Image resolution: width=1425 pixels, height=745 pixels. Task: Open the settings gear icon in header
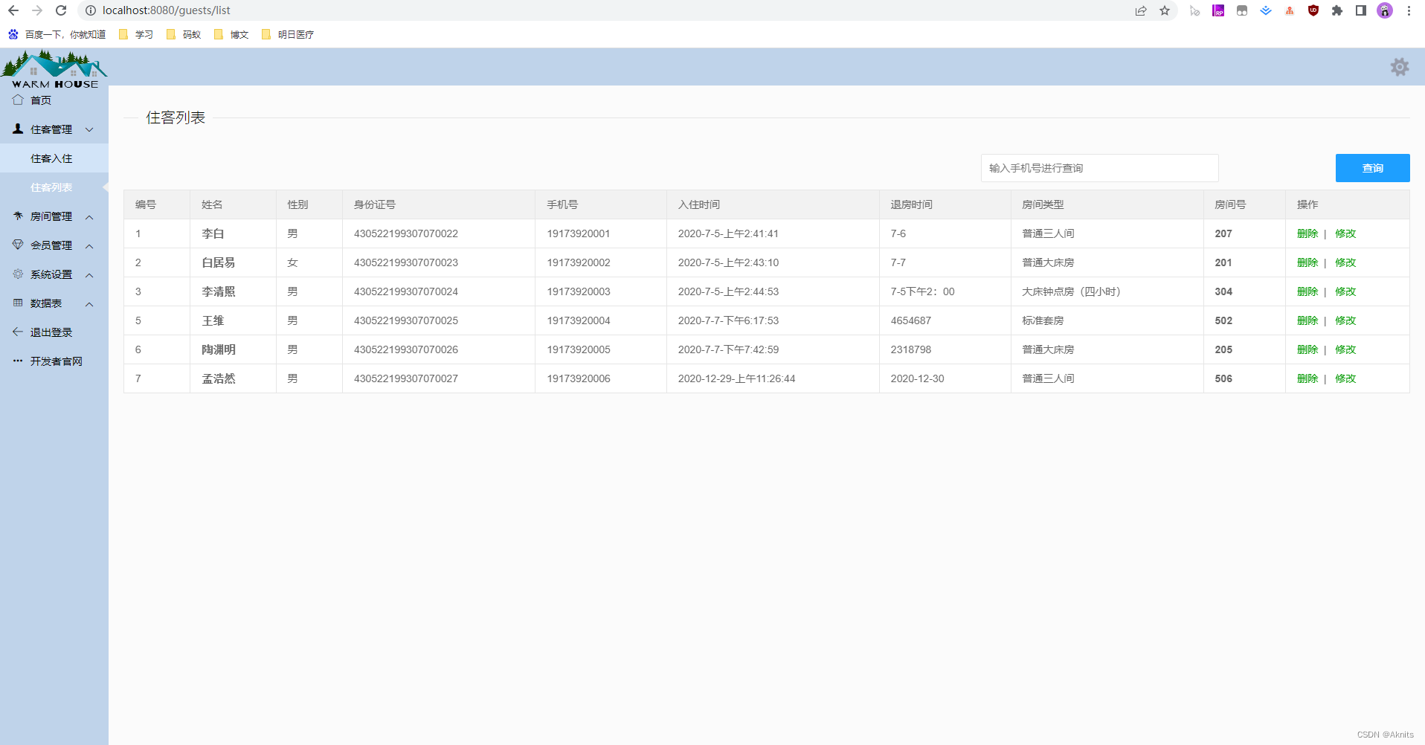tap(1400, 67)
